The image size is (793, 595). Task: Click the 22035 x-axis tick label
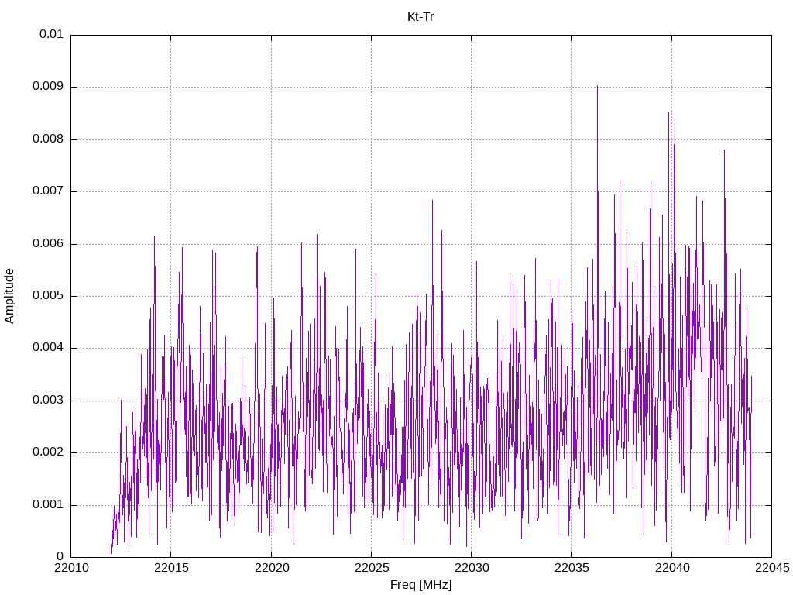(x=572, y=568)
